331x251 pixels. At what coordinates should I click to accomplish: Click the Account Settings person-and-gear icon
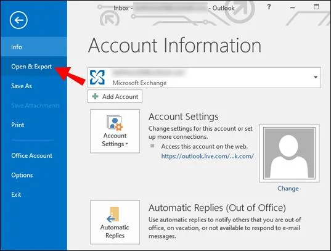(x=115, y=122)
